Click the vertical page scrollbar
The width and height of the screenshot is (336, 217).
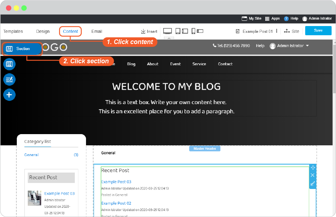(x=334, y=68)
